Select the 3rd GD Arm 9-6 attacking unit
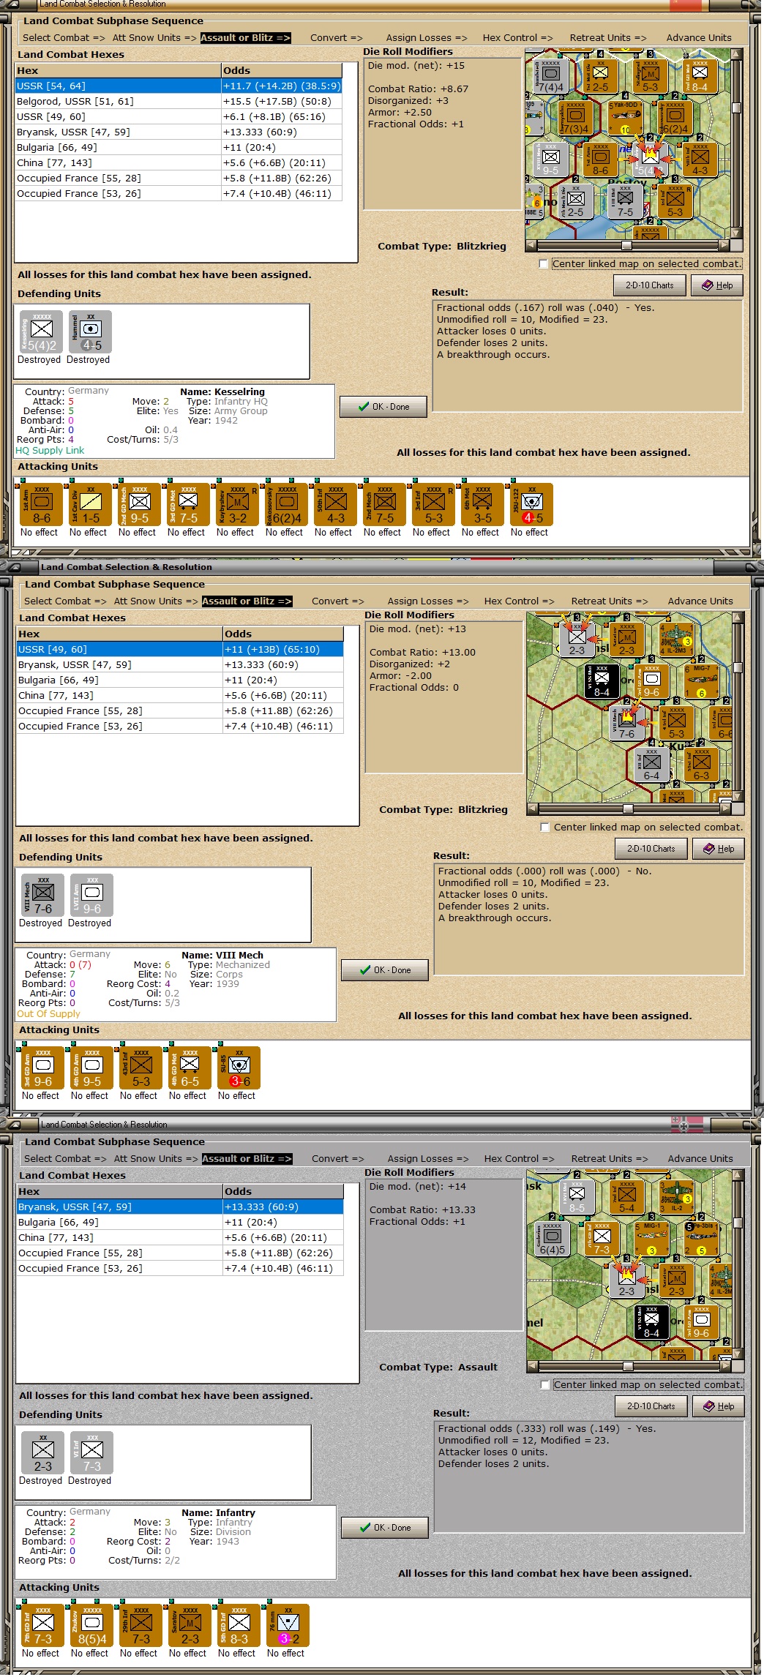This screenshot has width=764, height=1677. pyautogui.click(x=43, y=1068)
